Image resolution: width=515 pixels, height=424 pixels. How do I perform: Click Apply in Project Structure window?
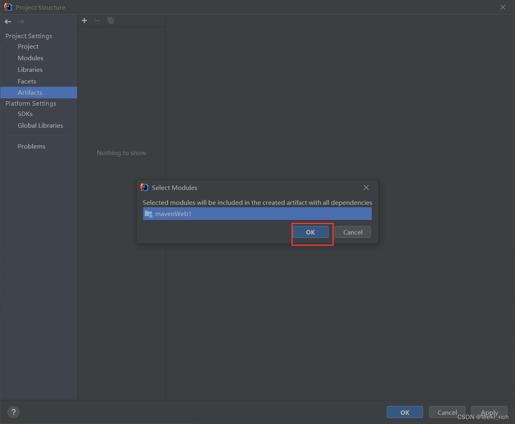(489, 412)
